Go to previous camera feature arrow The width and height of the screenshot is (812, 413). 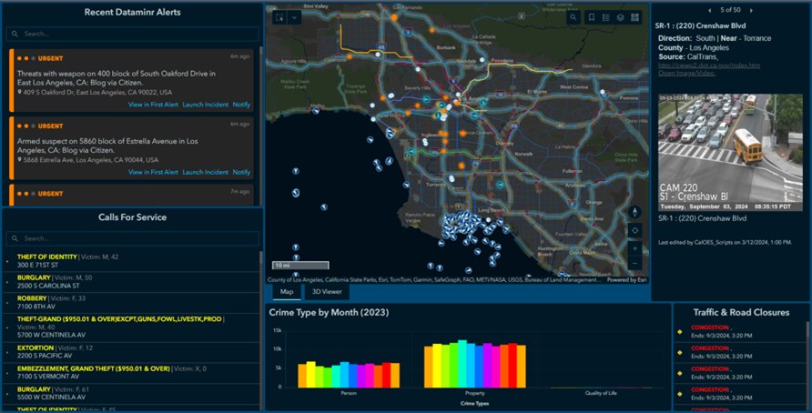tap(709, 10)
